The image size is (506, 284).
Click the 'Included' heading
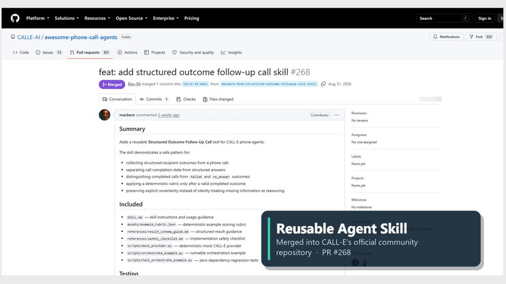point(131,204)
